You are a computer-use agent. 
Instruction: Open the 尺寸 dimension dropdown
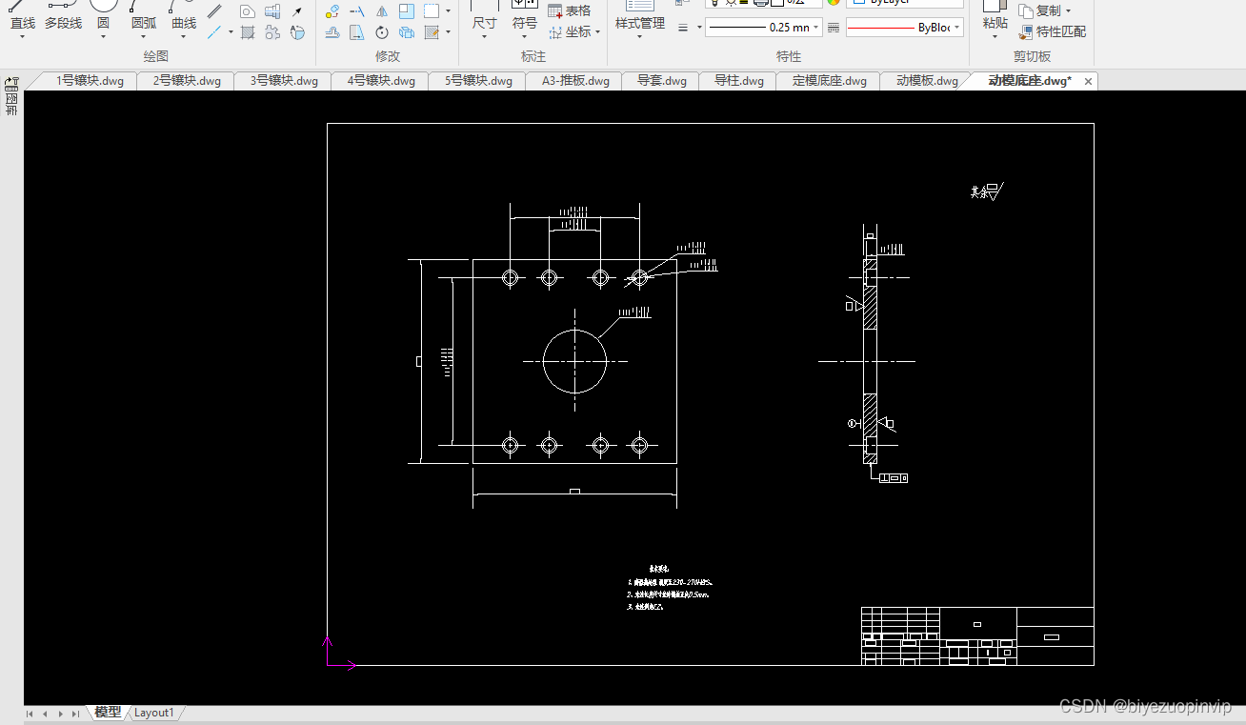pos(484,37)
